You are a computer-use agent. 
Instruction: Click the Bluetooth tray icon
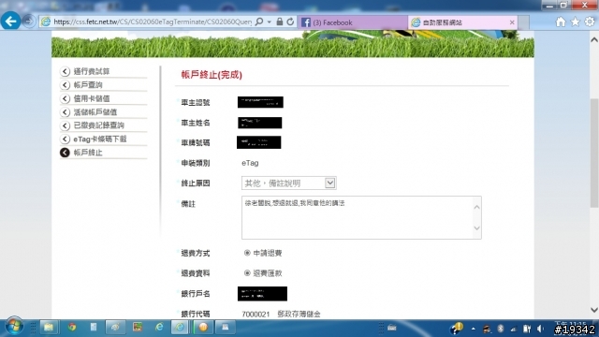[x=501, y=329]
